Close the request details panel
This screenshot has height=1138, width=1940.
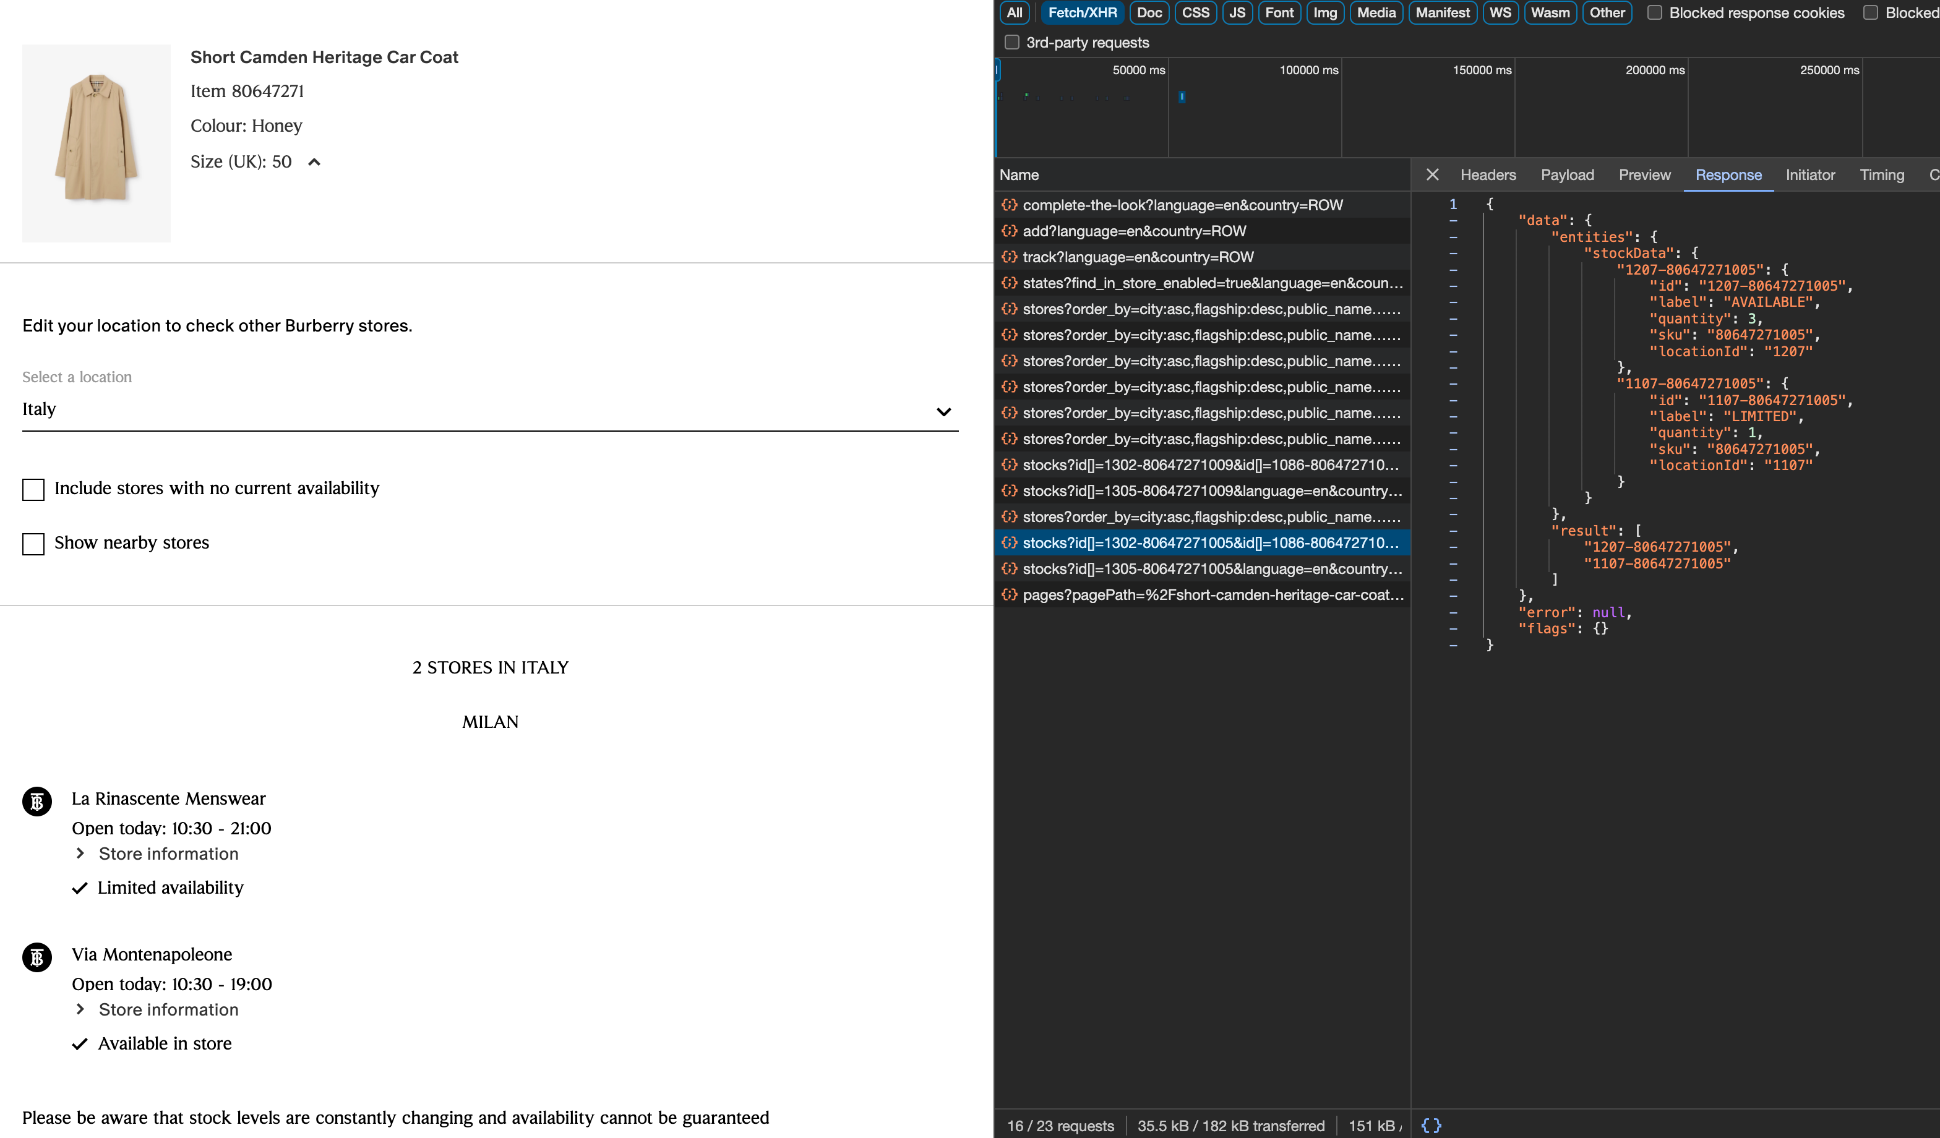click(x=1432, y=174)
